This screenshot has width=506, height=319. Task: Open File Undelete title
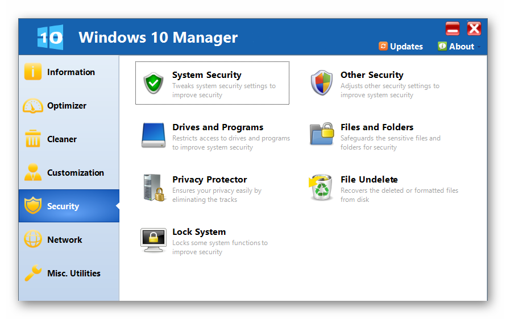[x=369, y=180]
